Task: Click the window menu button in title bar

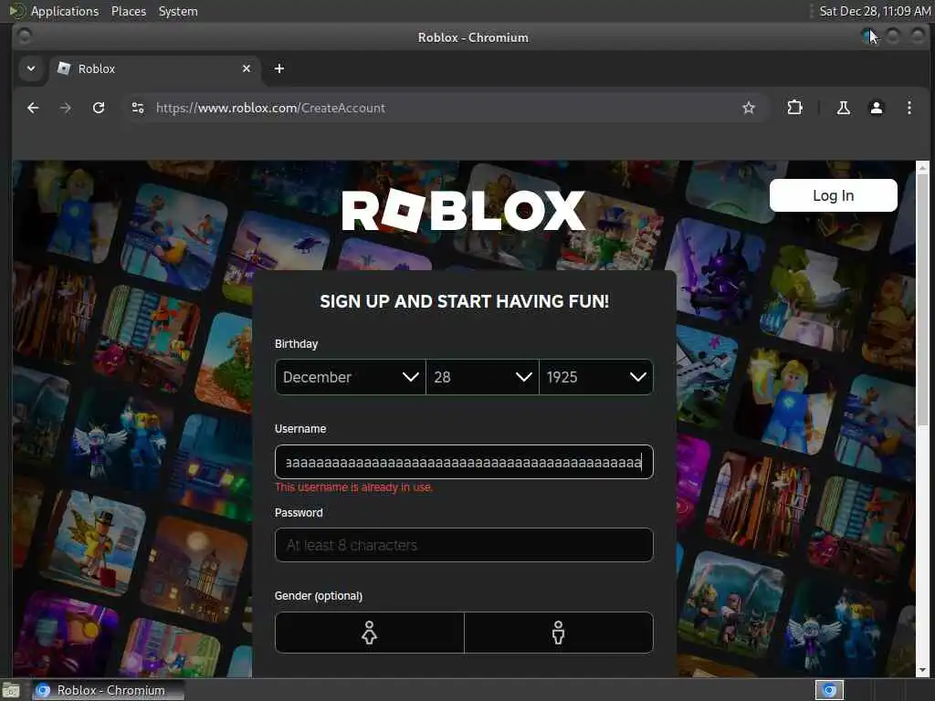Action: click(25, 37)
